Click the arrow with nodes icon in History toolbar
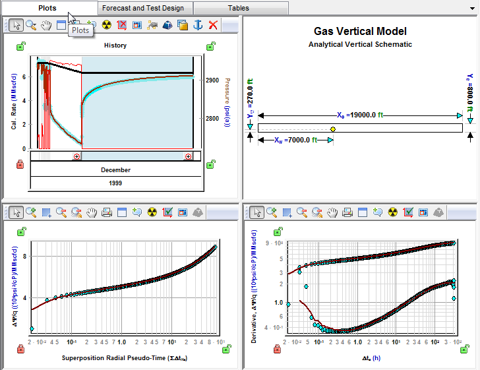This screenshot has height=370, width=480. [152, 25]
